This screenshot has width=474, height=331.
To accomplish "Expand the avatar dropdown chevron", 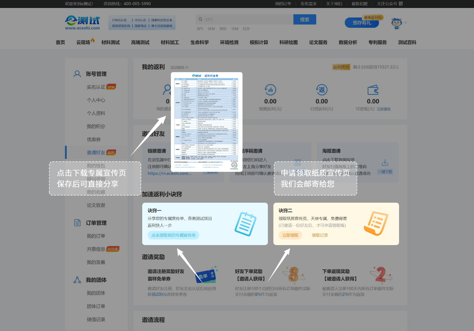I will pyautogui.click(x=406, y=23).
